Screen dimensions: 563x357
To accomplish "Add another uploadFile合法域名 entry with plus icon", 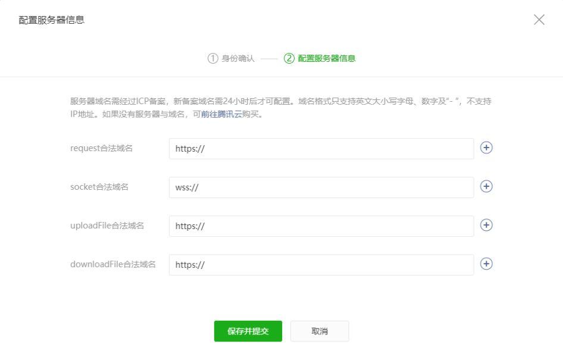I will click(x=486, y=225).
